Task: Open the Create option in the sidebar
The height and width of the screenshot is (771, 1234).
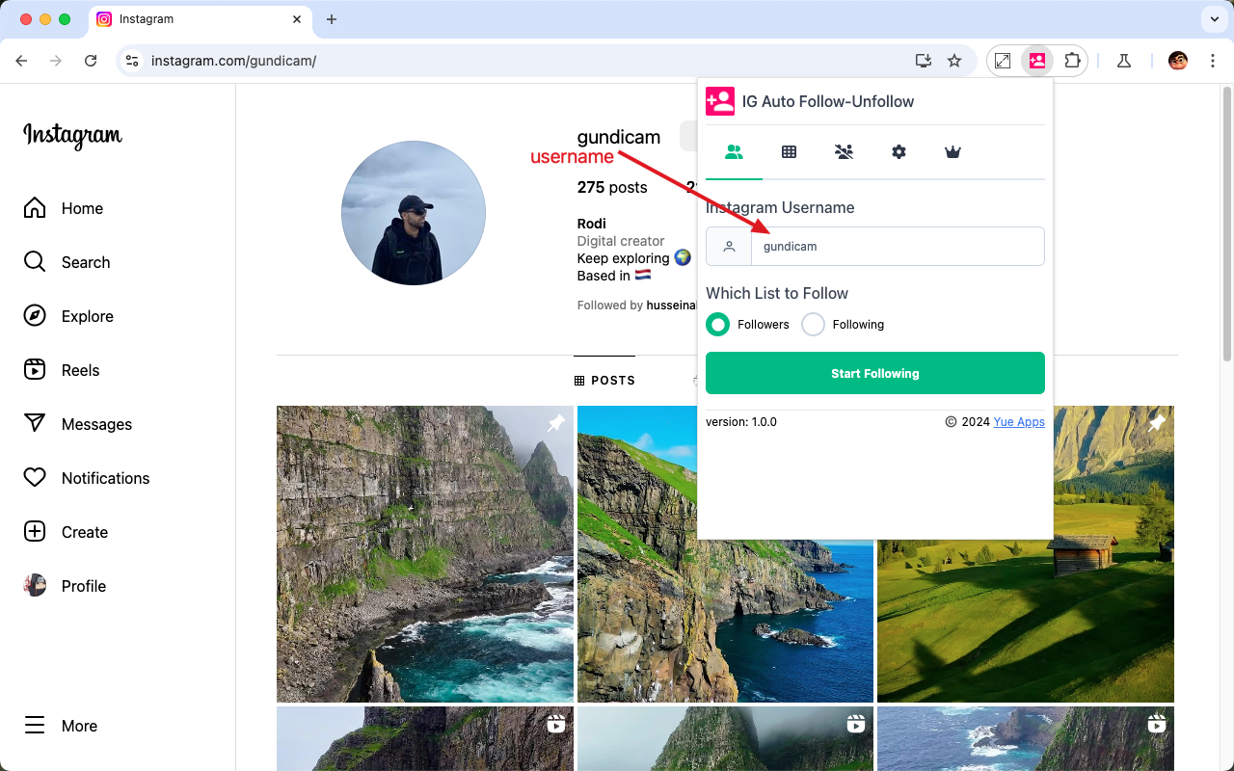Action: pos(85,532)
